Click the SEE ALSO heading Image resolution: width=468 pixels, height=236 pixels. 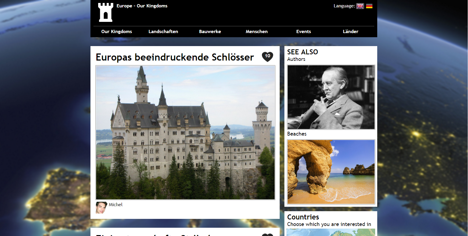click(x=302, y=52)
